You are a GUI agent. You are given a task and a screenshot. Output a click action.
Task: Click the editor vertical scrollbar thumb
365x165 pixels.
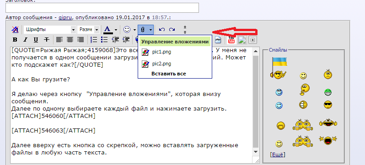click(256, 101)
